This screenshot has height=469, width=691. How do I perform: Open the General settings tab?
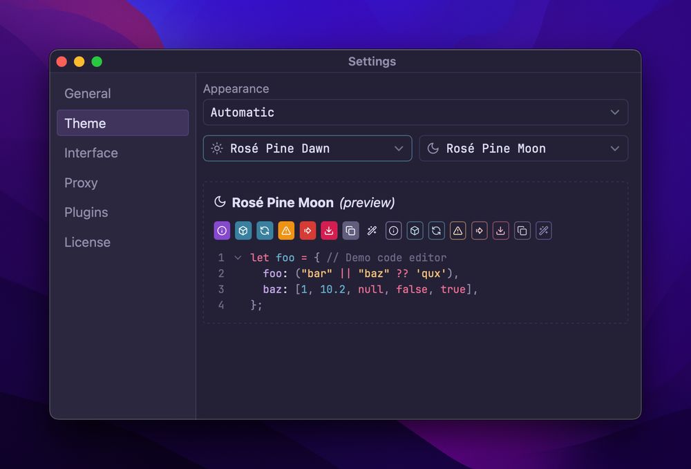[x=122, y=93]
